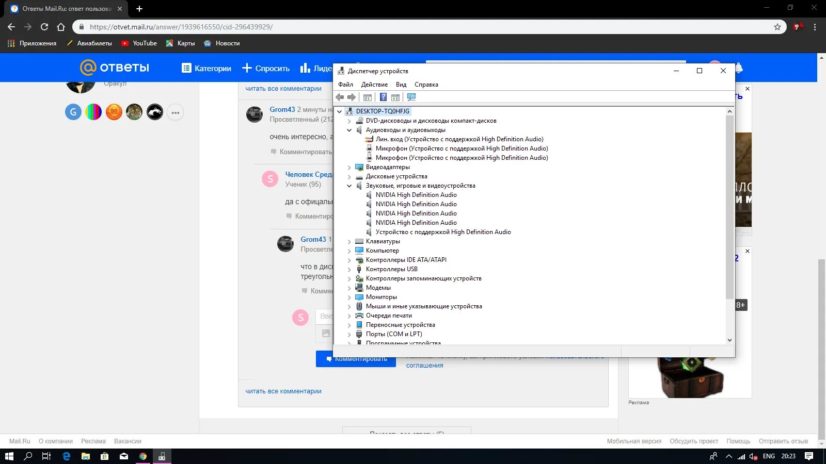Select the DESKTOP-TQ0HFJG computer node

tap(383, 111)
